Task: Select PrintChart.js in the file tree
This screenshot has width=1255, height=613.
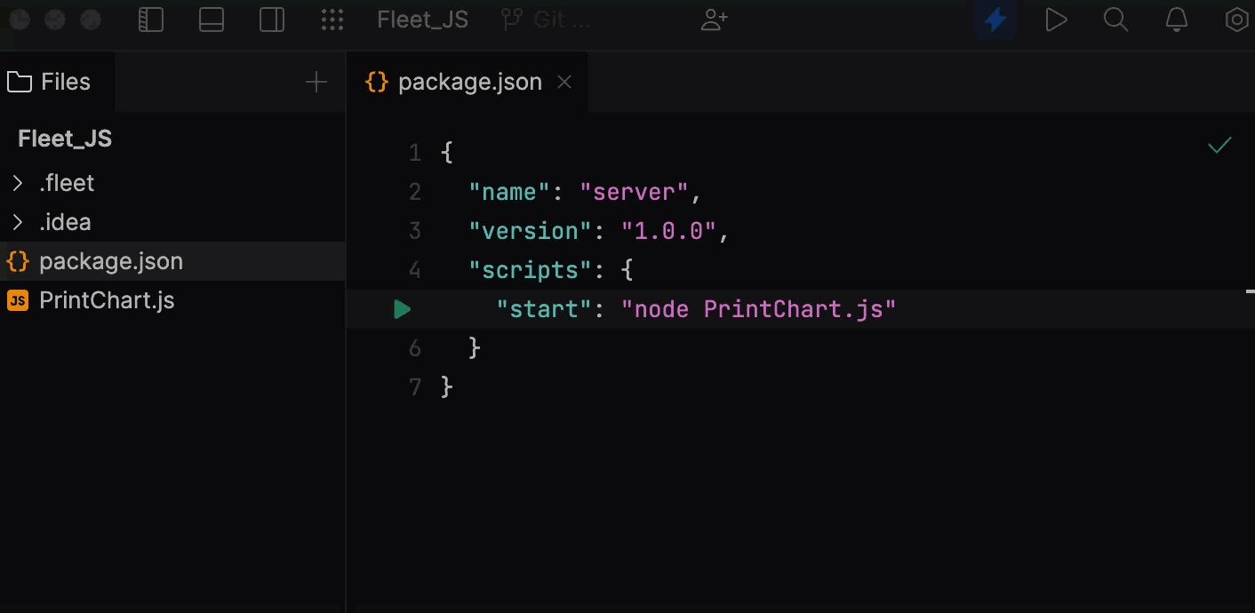Action: click(107, 299)
